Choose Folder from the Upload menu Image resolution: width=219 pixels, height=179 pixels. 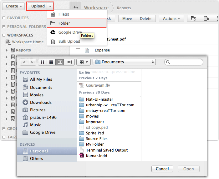coord(64,23)
